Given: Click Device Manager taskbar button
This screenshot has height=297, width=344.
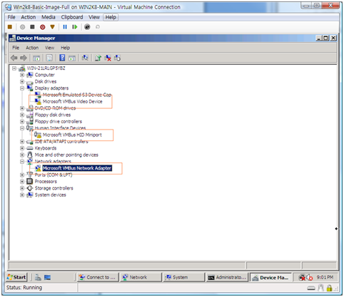Looking at the screenshot, I should tap(271, 278).
